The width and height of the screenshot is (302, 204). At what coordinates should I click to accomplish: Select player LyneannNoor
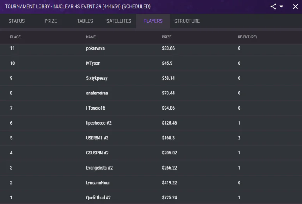coord(98,183)
